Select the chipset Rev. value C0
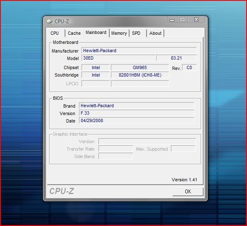 click(189, 67)
